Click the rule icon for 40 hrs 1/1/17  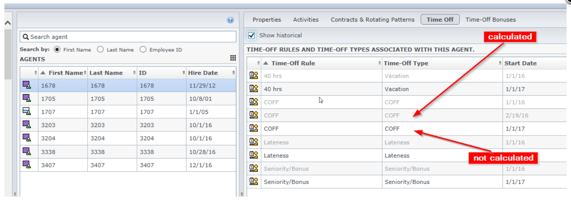click(x=254, y=89)
